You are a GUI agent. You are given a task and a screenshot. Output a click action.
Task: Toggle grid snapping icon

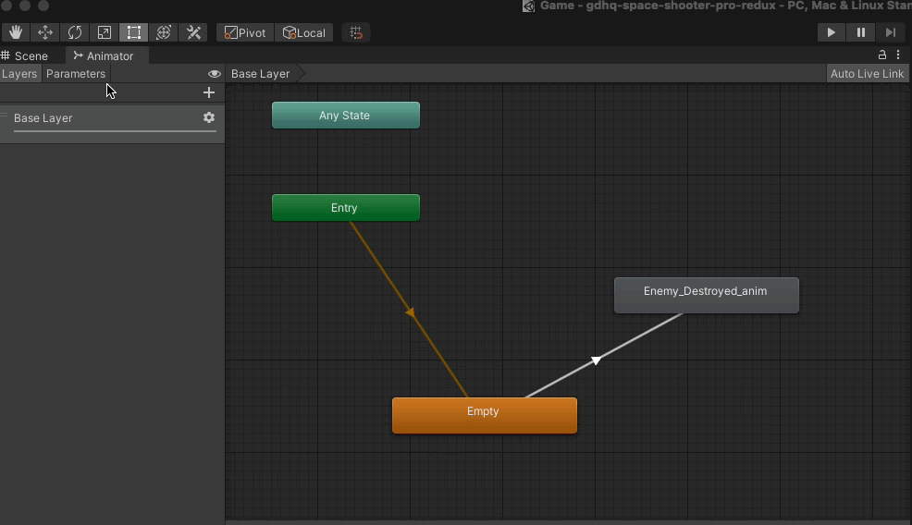(x=356, y=32)
